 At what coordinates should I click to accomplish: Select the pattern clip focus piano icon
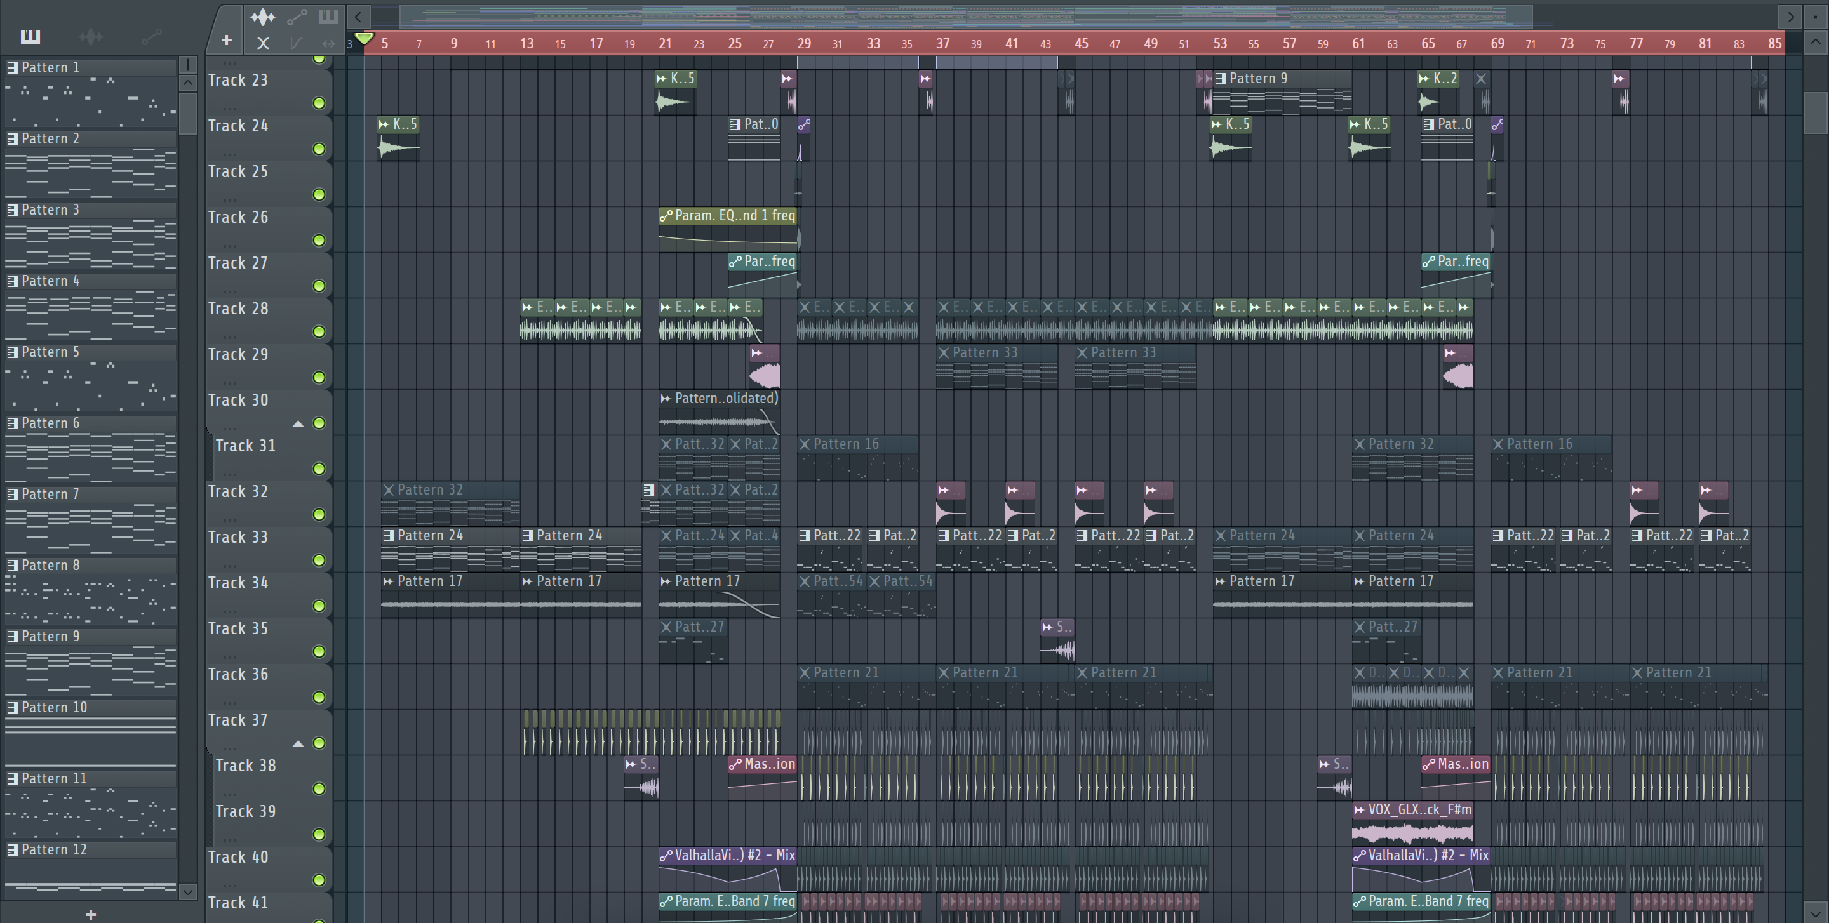[328, 17]
